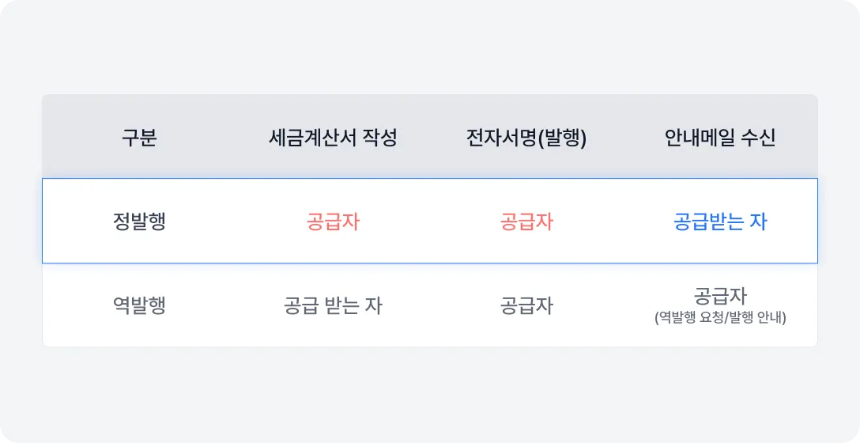
Task: Click the word 작성 in second header
Action: 379,138
